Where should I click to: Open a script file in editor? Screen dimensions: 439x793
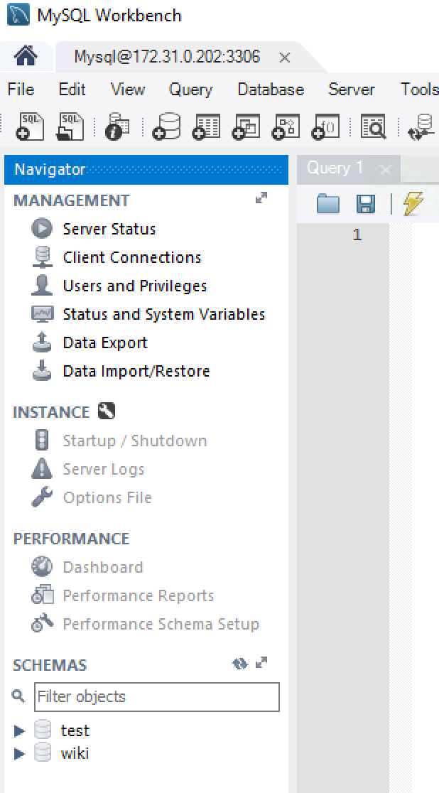point(328,204)
